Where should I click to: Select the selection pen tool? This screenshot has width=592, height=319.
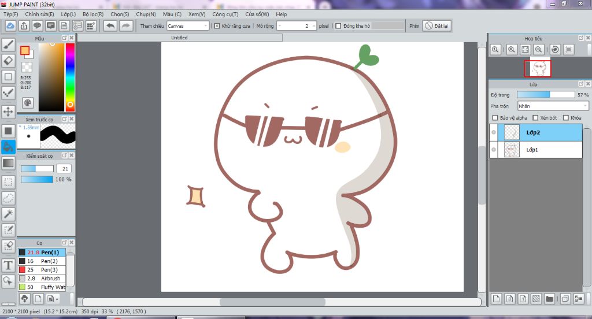[8, 230]
